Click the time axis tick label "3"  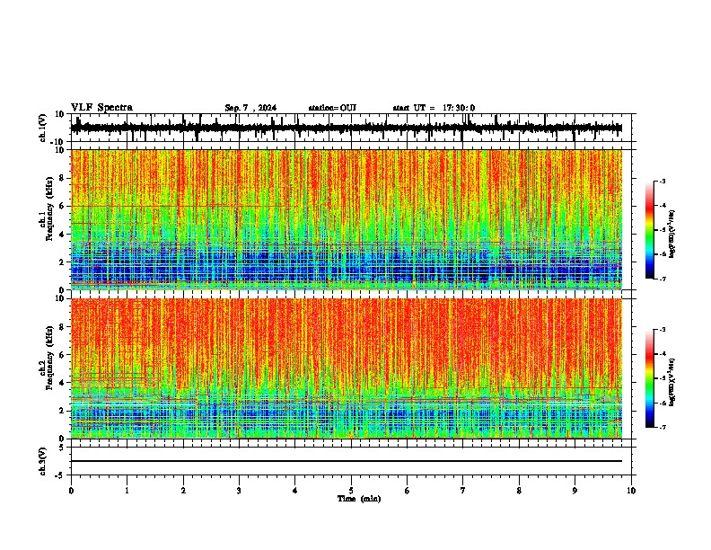click(239, 491)
